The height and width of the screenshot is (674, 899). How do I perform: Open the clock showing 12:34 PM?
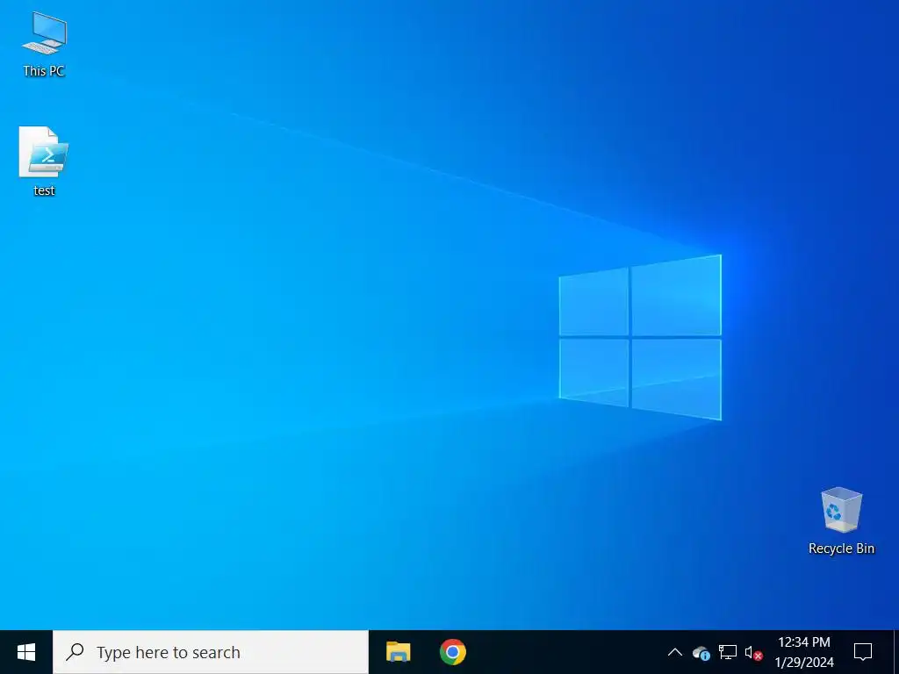[x=804, y=652]
